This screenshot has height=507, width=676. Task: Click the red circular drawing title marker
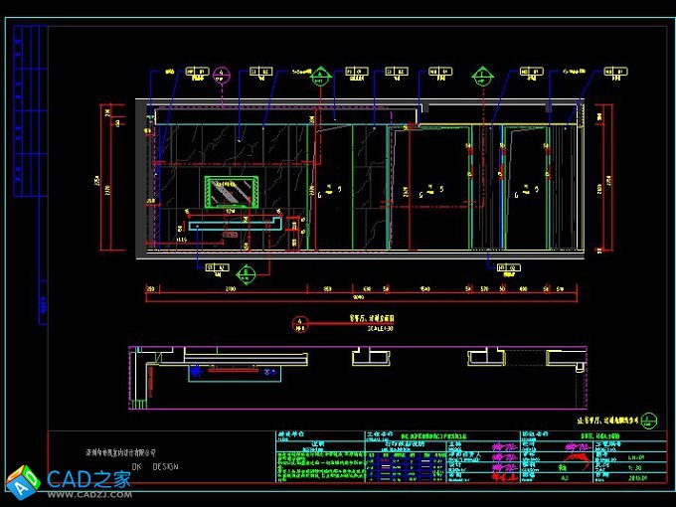click(299, 321)
